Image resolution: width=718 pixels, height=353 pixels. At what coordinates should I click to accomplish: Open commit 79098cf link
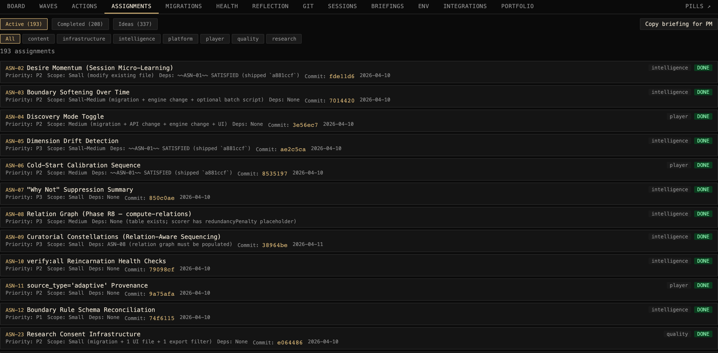coord(162,269)
